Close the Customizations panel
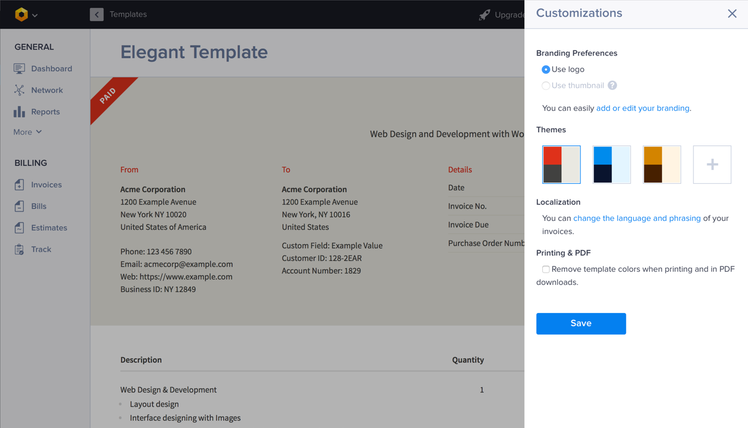Screen dimensions: 748x428 click(732, 14)
